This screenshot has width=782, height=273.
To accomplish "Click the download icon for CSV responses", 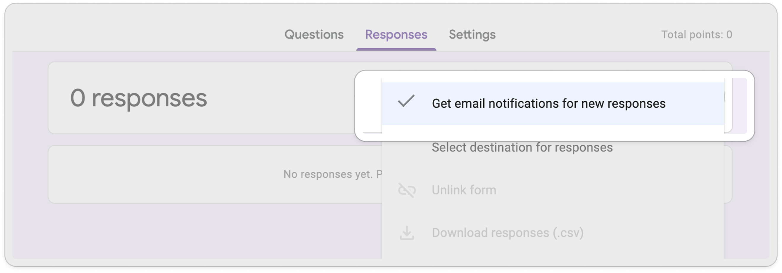I will (407, 233).
